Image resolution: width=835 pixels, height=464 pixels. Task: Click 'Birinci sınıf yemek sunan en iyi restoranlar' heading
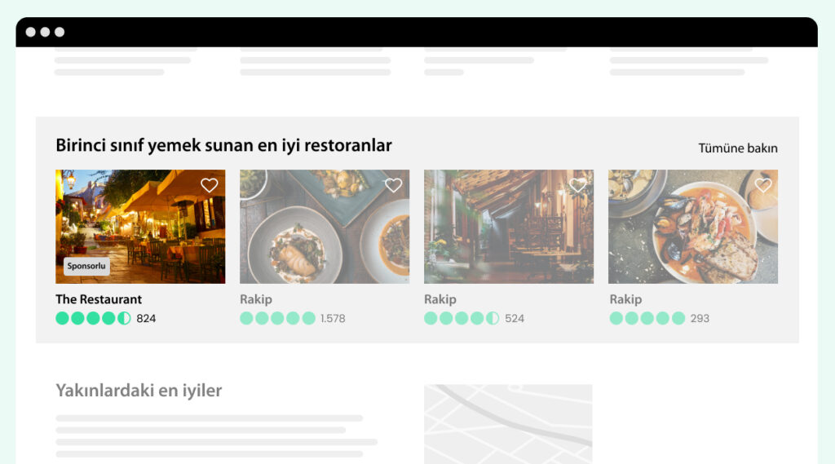click(x=223, y=145)
